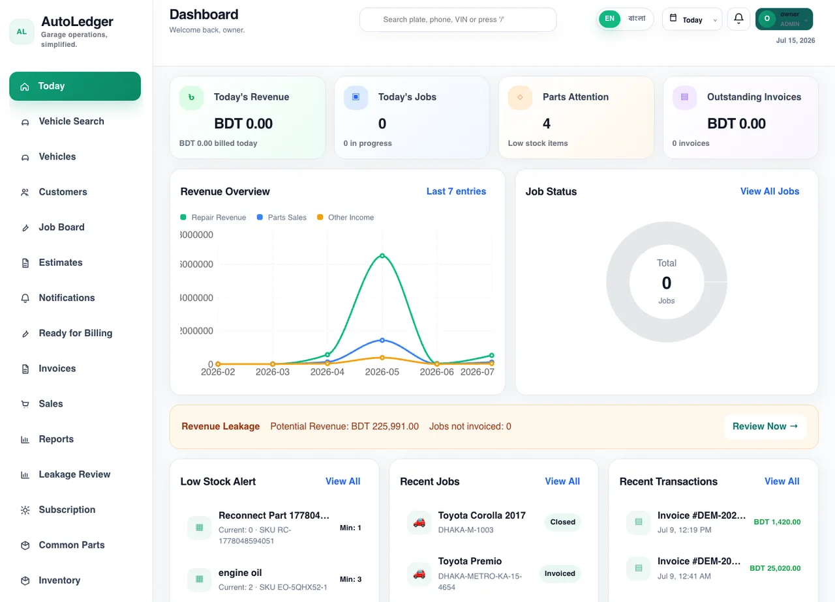This screenshot has width=835, height=602.
Task: Click the Jul 15, 2026 date text
Action: [795, 40]
